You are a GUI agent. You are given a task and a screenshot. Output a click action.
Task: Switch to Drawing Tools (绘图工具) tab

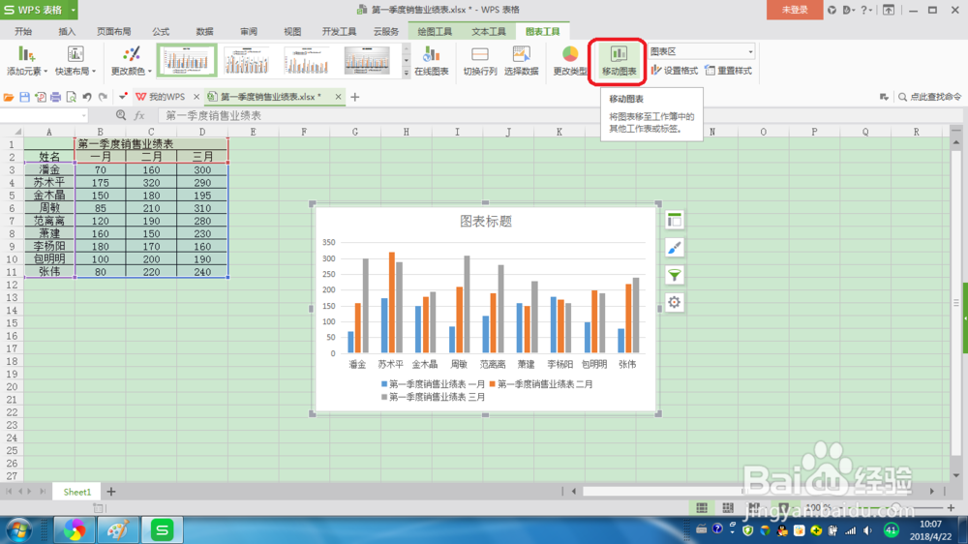pyautogui.click(x=435, y=32)
